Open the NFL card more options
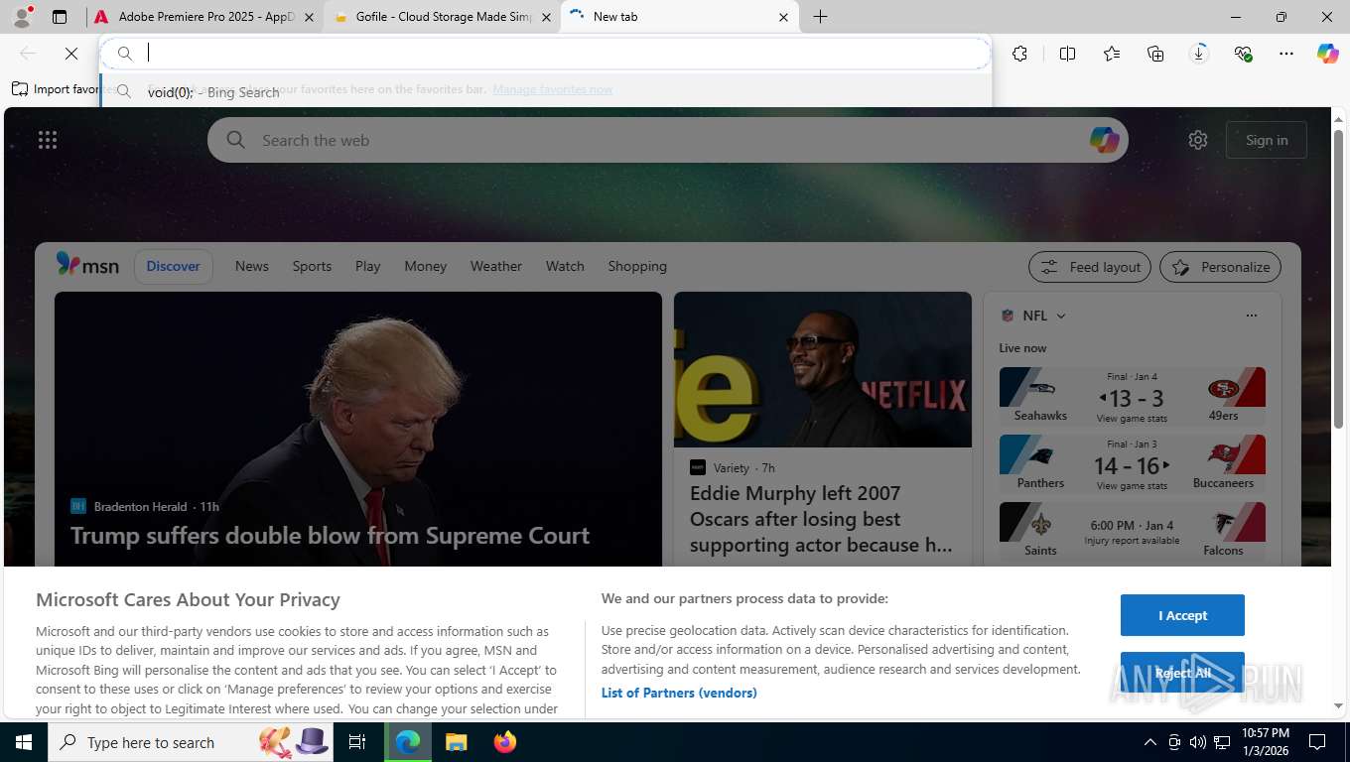The image size is (1350, 762). click(x=1251, y=316)
